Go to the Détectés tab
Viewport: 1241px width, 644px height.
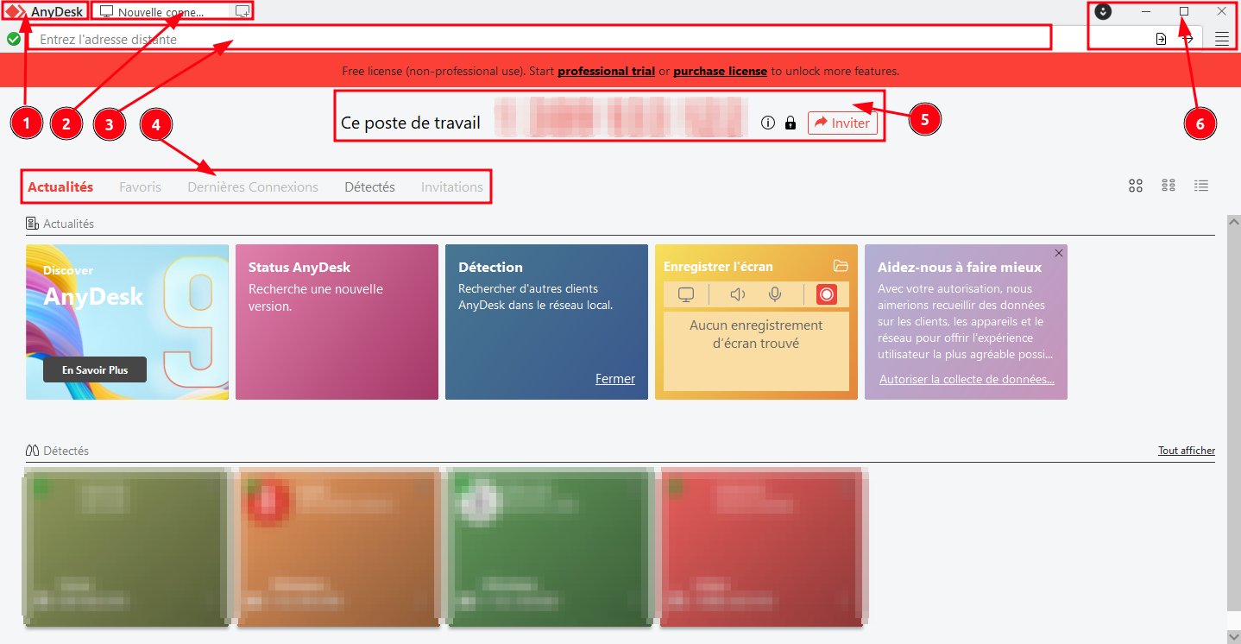369,186
